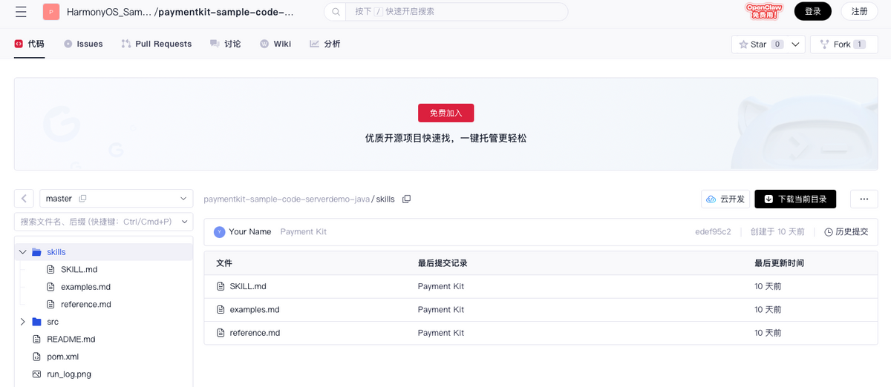The image size is (891, 387).
Task: Select examples.md in the file tree
Action: (x=85, y=287)
